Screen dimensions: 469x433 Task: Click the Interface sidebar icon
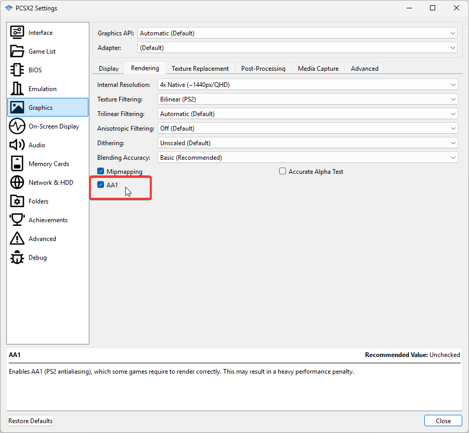coord(17,32)
